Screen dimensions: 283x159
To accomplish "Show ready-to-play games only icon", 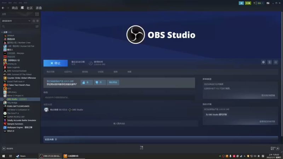I will tap(37, 21).
